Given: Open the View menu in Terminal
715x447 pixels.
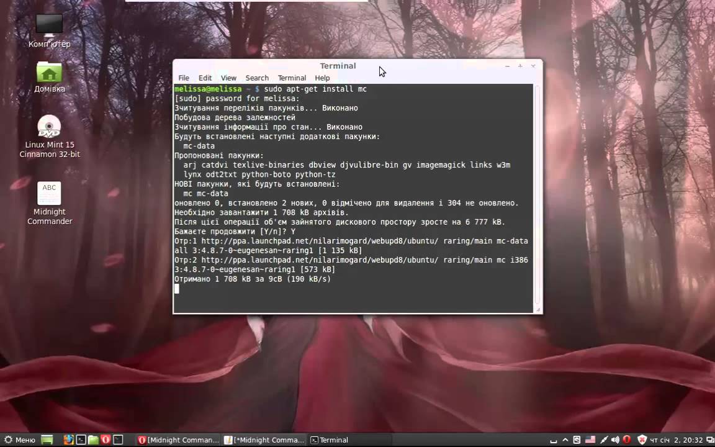Looking at the screenshot, I should pyautogui.click(x=228, y=78).
